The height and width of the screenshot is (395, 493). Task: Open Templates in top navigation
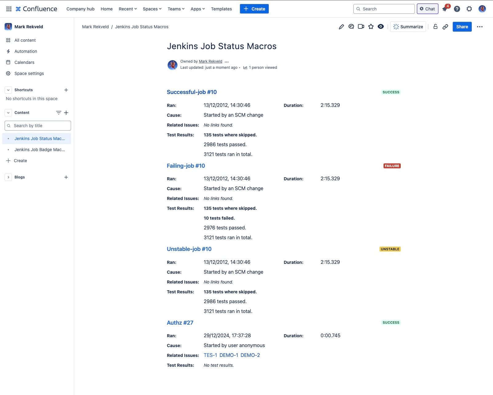click(221, 9)
